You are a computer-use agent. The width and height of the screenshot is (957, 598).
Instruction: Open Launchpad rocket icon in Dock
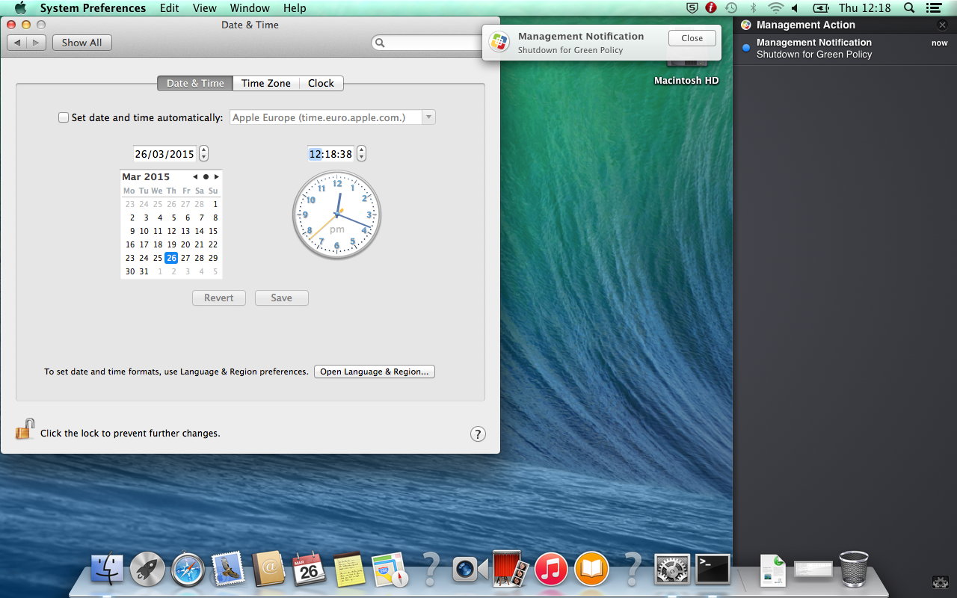pyautogui.click(x=147, y=570)
